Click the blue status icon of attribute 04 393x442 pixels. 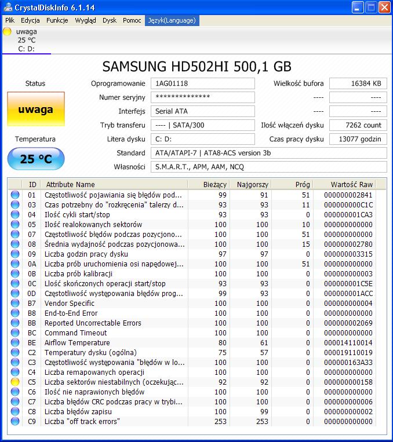tap(15, 214)
